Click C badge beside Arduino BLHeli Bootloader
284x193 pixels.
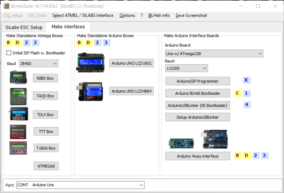click(x=238, y=93)
